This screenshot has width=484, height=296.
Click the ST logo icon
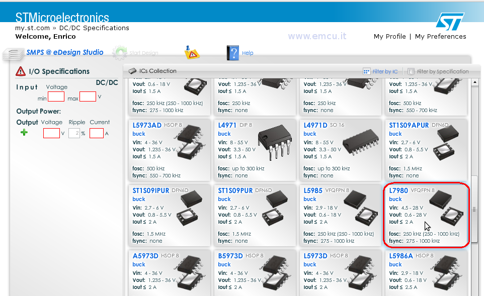click(450, 21)
